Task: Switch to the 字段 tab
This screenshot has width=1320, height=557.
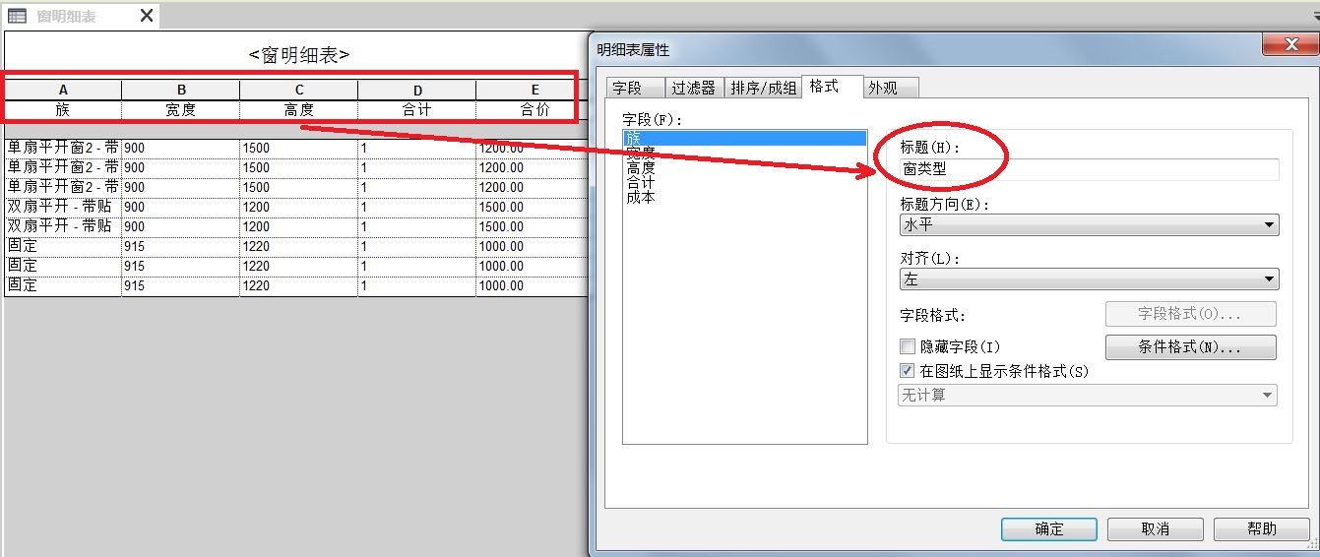Action: point(627,88)
